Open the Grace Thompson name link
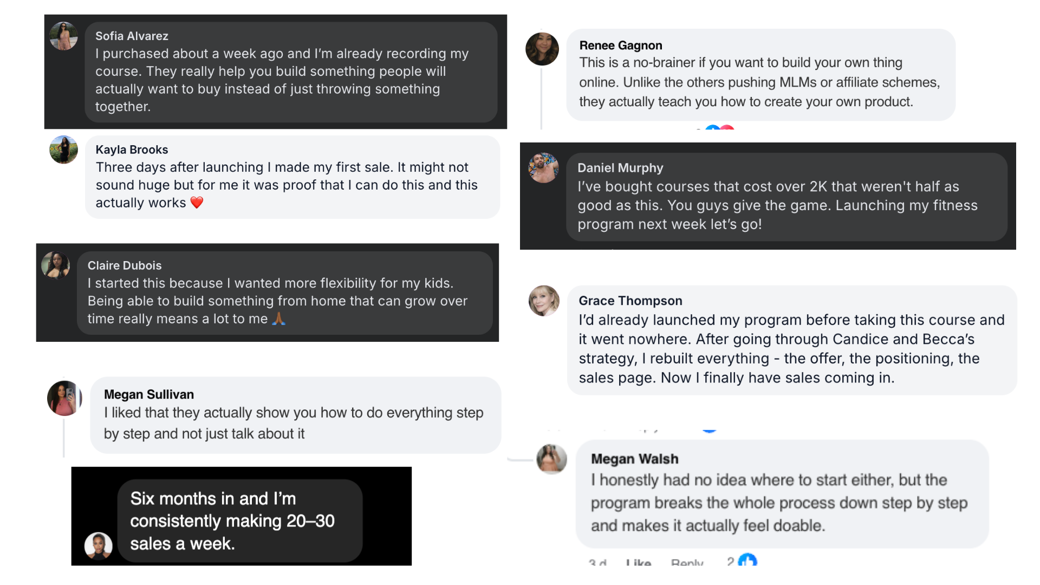1040x585 pixels. click(630, 301)
